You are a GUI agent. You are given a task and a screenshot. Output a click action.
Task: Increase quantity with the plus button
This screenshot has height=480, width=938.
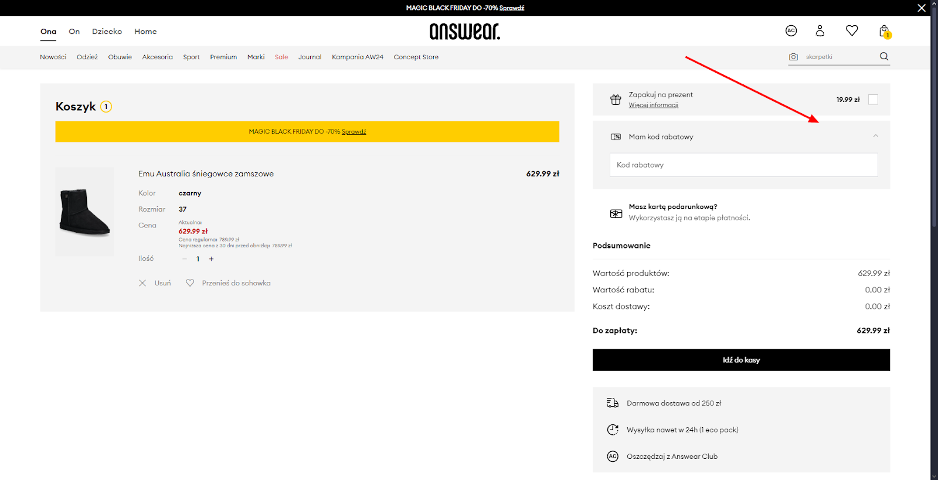pos(211,258)
